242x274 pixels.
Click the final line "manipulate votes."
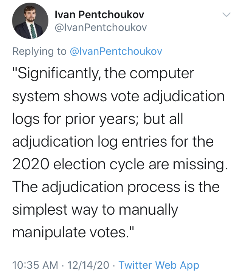coord(73,232)
